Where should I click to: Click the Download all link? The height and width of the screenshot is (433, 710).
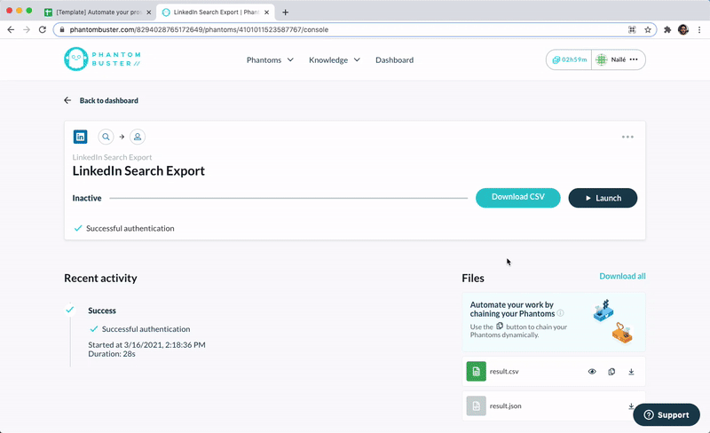[623, 276]
